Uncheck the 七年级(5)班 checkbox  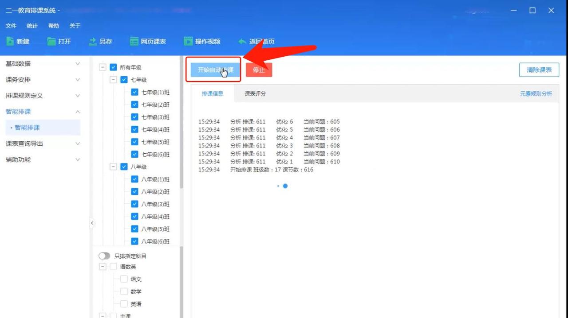coord(134,142)
